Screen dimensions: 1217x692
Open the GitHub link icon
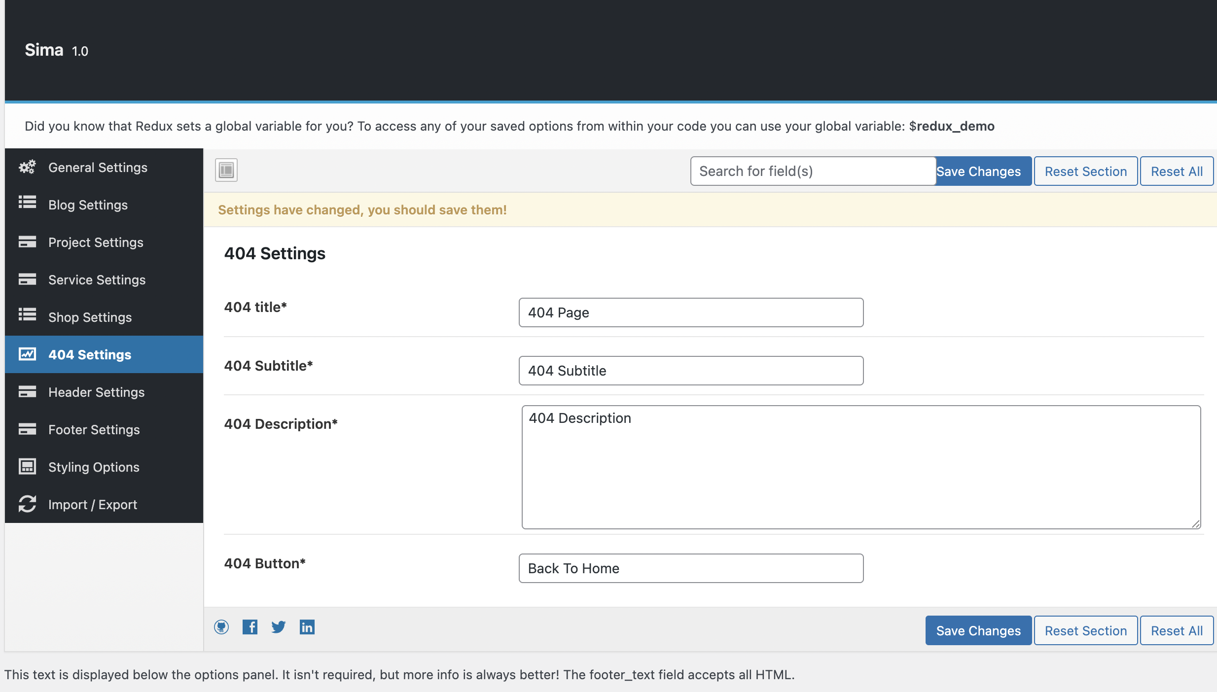point(221,627)
